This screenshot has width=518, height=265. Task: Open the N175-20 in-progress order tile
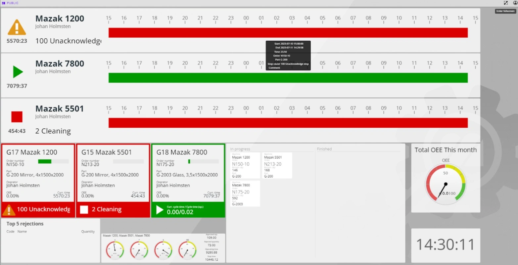pyautogui.click(x=245, y=194)
